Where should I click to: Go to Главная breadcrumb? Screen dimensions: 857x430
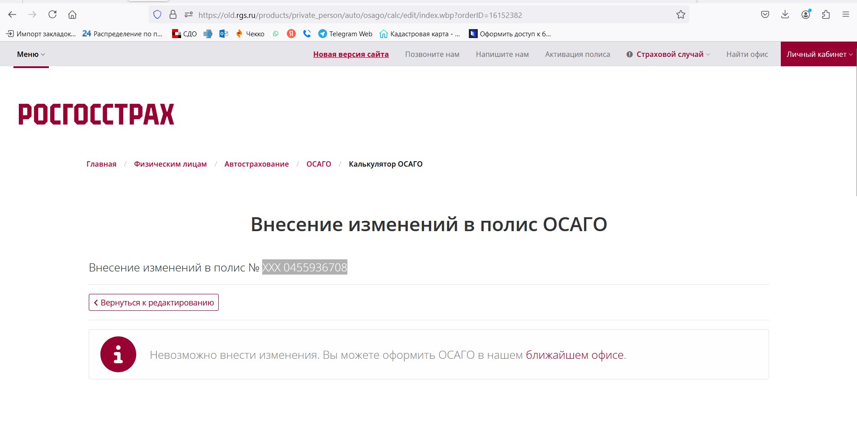click(101, 164)
